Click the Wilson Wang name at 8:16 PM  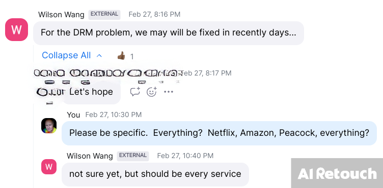(x=61, y=15)
